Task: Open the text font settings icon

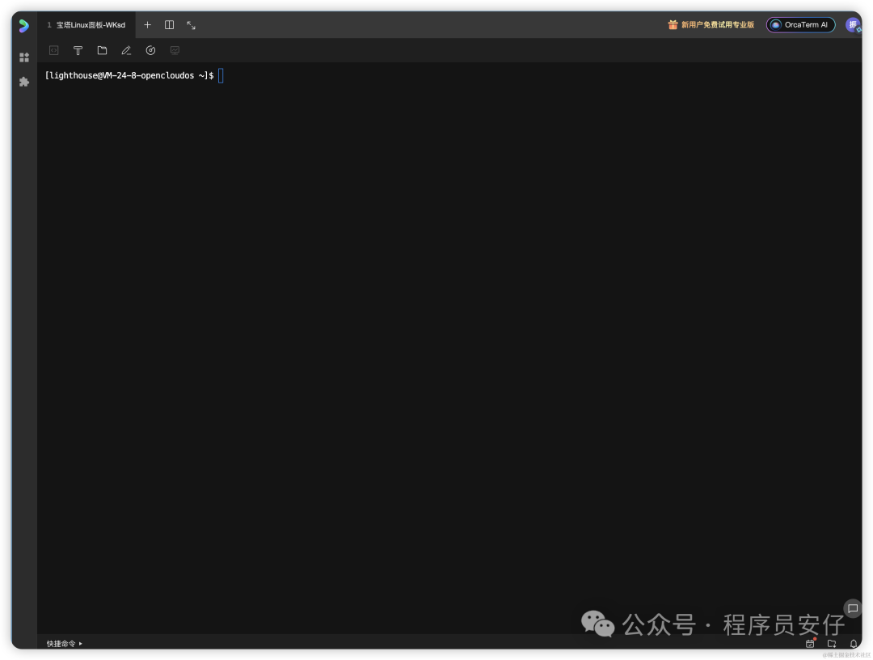Action: click(x=78, y=51)
